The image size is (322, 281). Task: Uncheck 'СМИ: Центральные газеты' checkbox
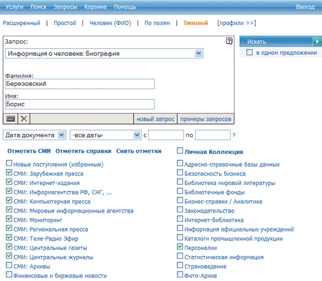[9, 246]
